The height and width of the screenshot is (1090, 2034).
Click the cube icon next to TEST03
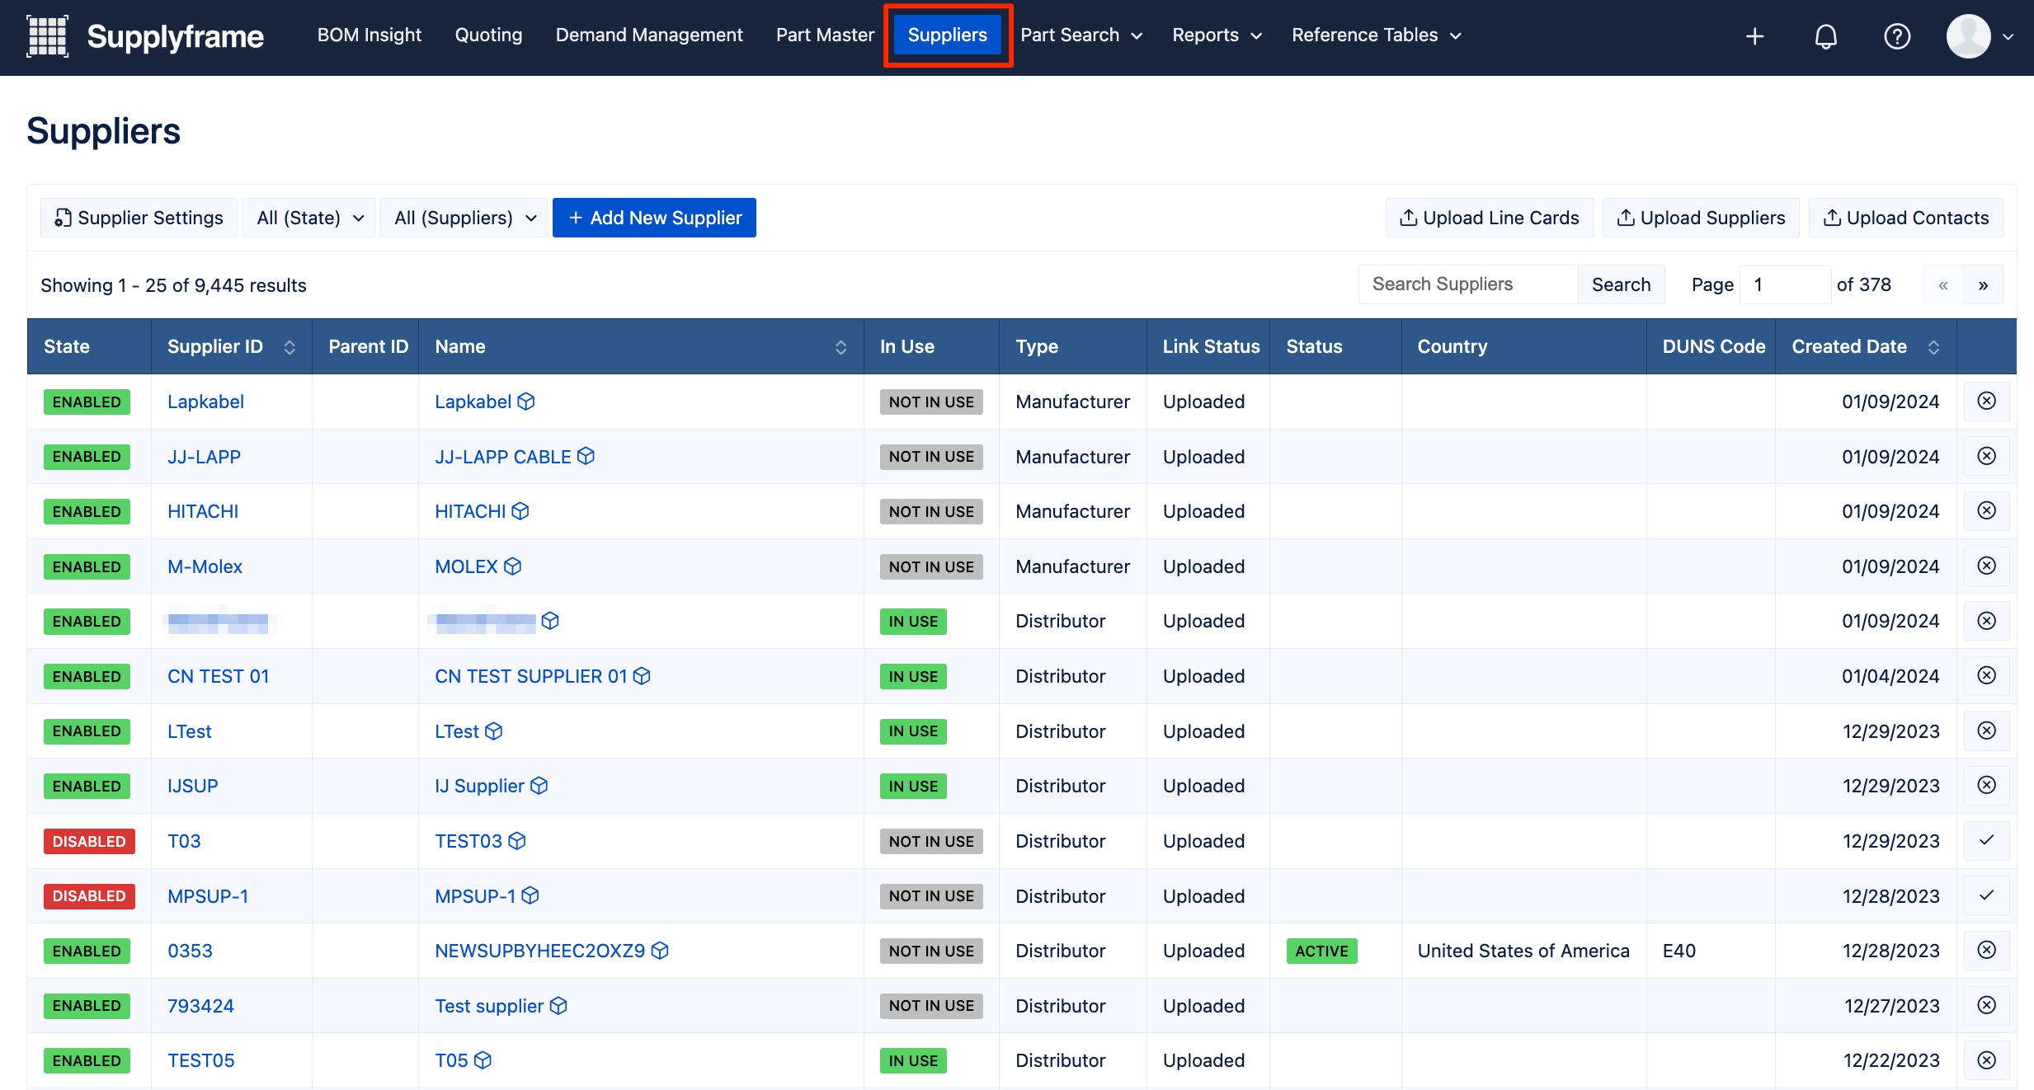[x=517, y=841]
